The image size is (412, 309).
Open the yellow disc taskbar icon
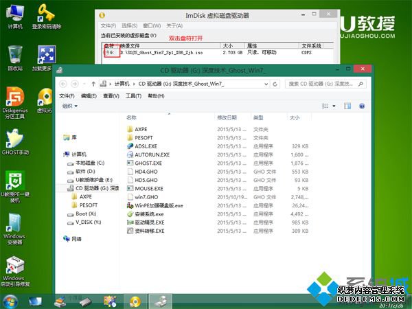(x=135, y=301)
